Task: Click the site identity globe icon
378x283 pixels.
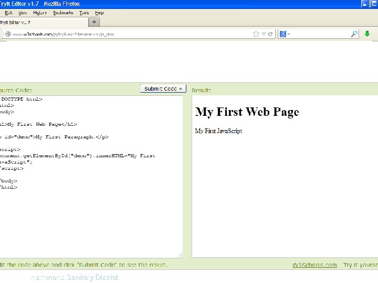Action: point(8,34)
